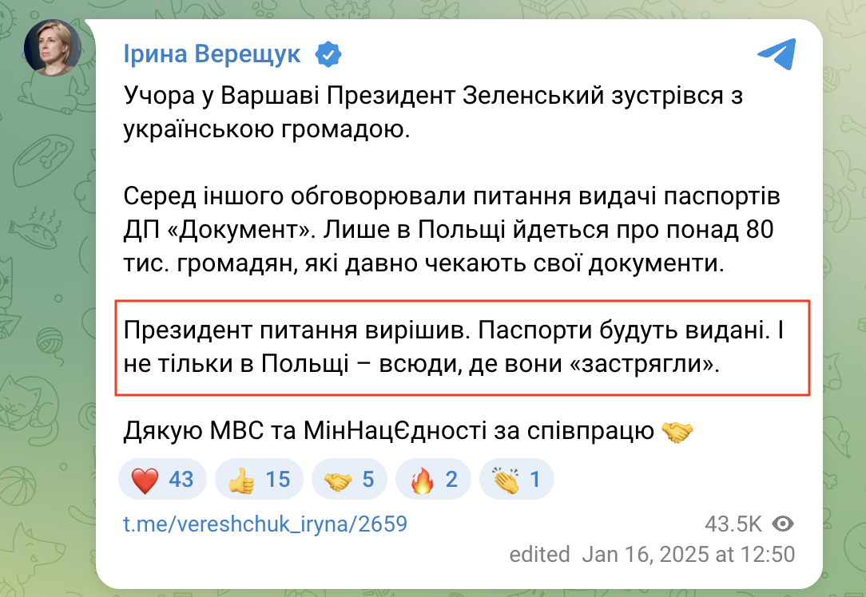Viewport: 866px width, 597px height.
Task: Toggle the heart reaction with 43 count
Action: 162,479
